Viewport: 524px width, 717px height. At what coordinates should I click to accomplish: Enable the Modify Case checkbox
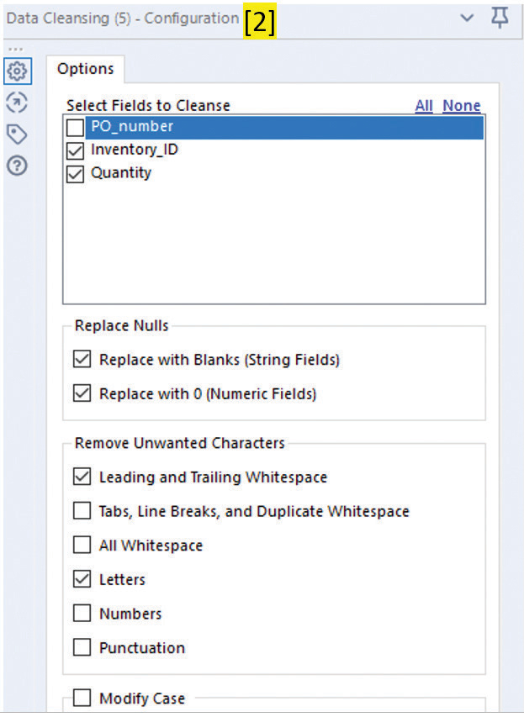point(82,699)
